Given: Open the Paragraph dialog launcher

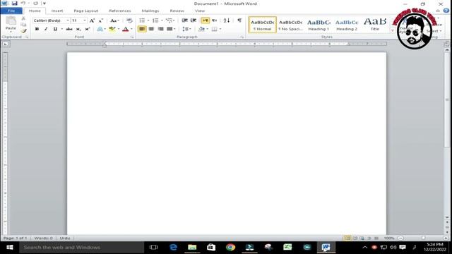Looking at the screenshot, I should (242, 37).
